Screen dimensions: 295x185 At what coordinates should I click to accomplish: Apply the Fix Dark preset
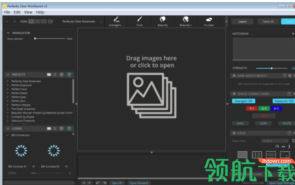click(209, 22)
